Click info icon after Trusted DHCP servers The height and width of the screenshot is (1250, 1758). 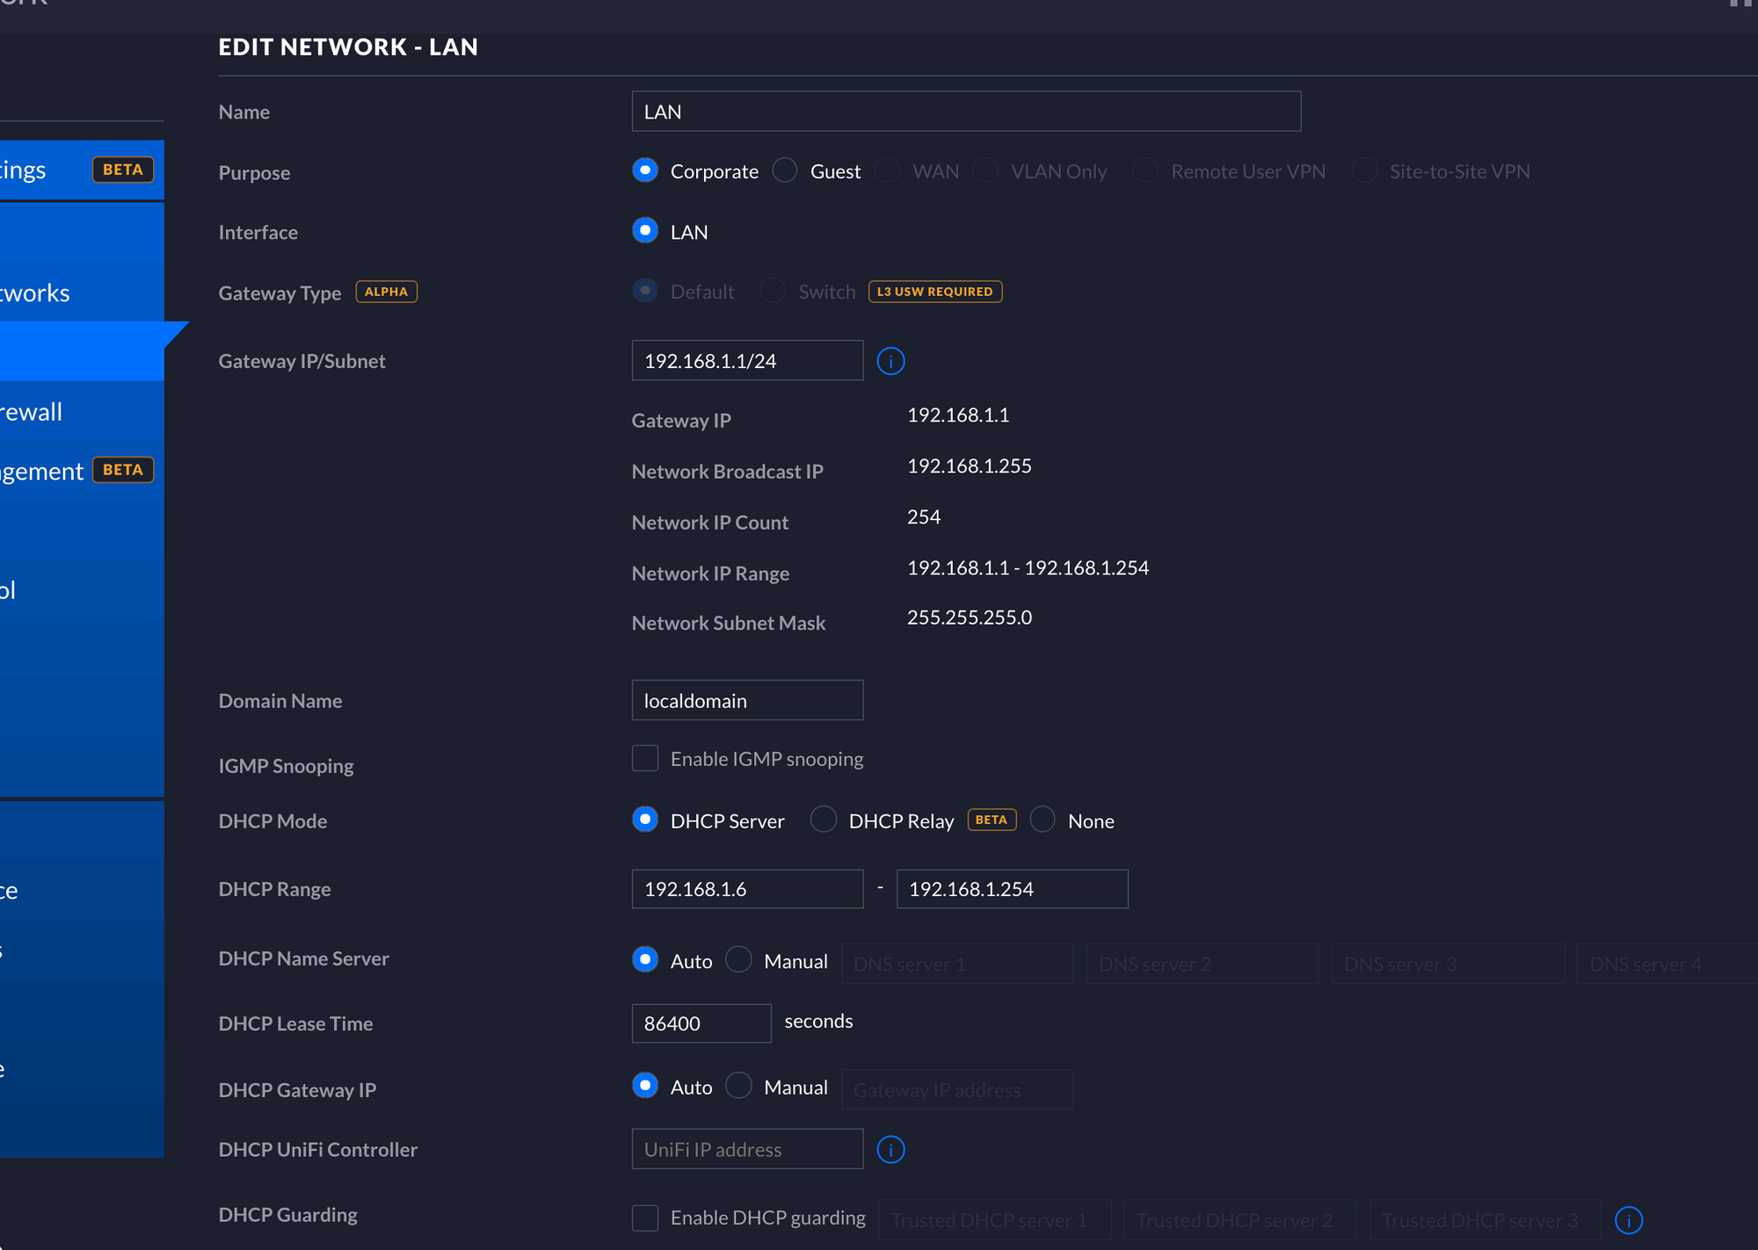[1628, 1220]
